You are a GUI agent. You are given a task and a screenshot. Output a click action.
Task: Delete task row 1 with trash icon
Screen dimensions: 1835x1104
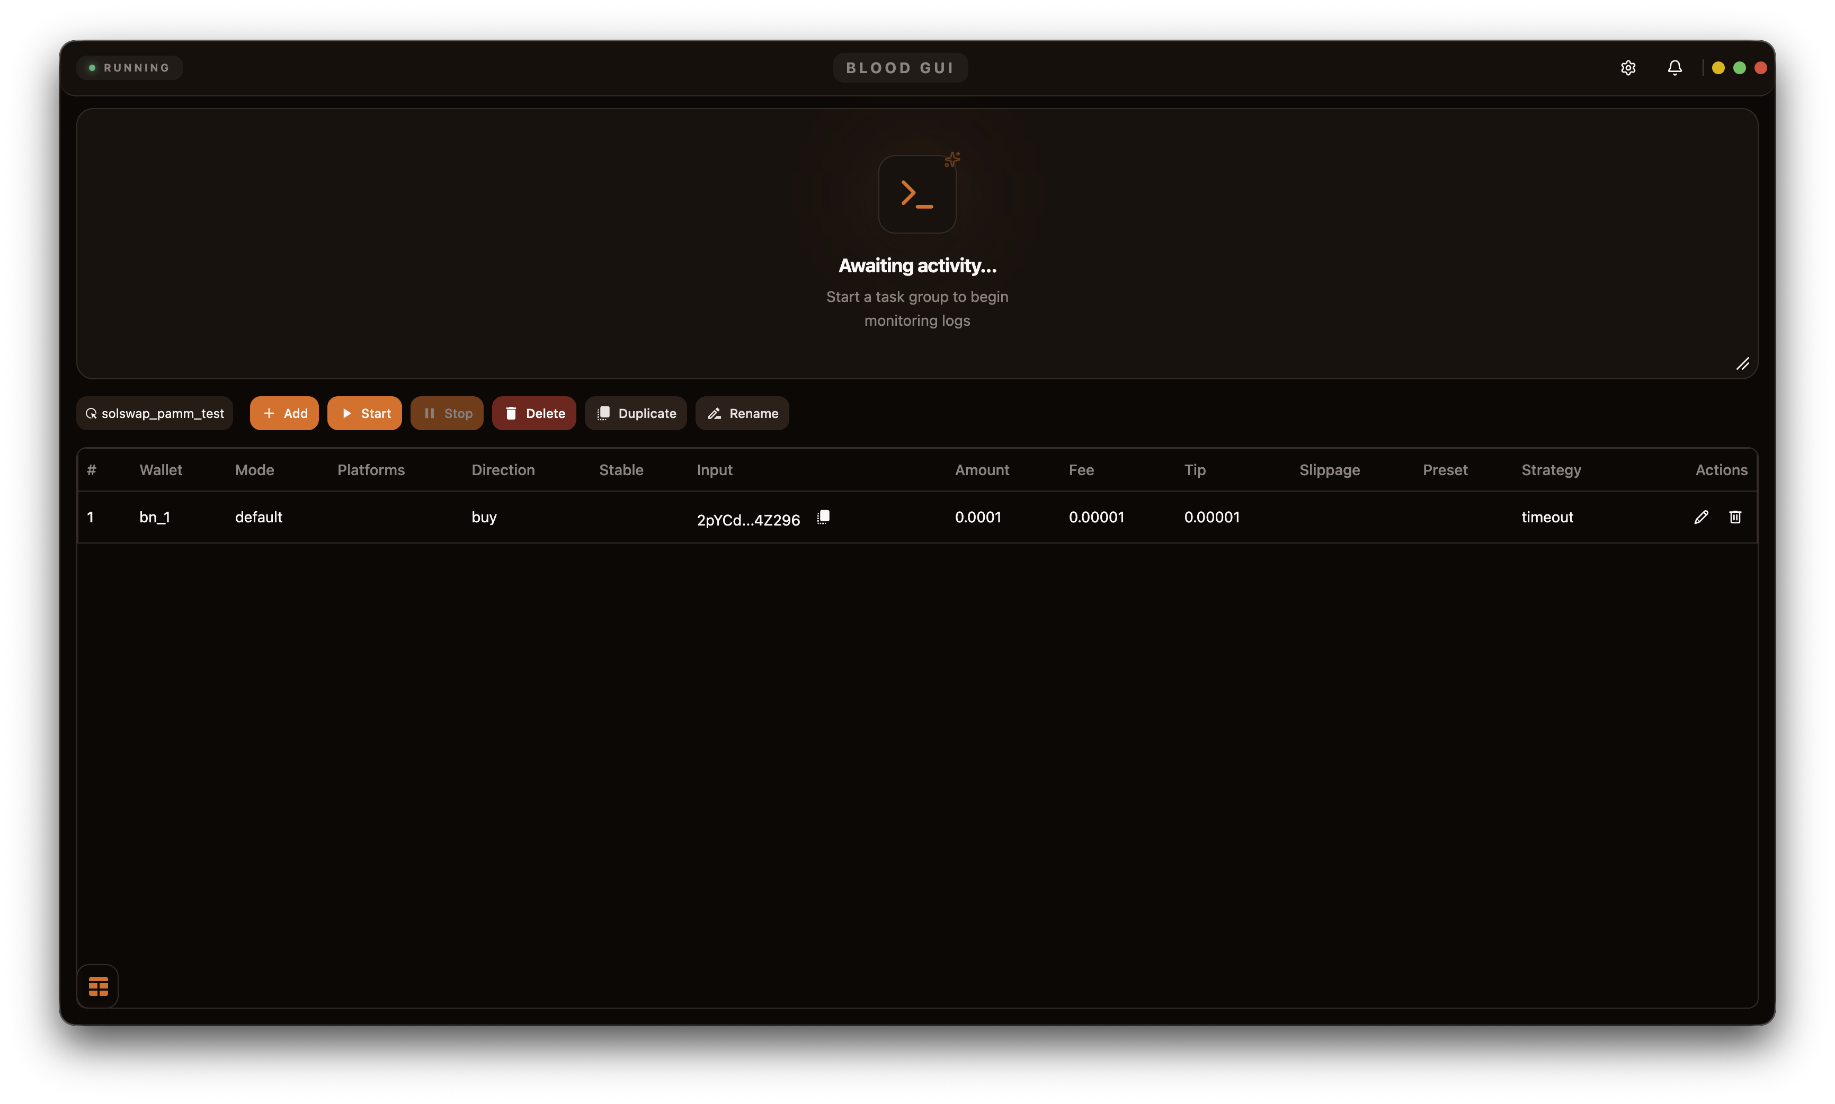coord(1735,517)
